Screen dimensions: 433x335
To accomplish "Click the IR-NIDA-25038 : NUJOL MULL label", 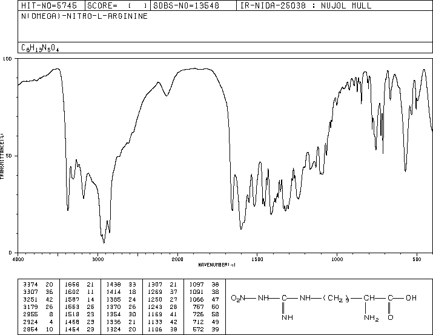I will coord(306,5).
